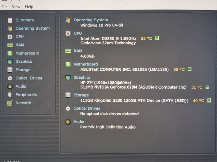Click the Graphics heading link in summary
The image size is (217, 162).
pyautogui.click(x=82, y=77)
